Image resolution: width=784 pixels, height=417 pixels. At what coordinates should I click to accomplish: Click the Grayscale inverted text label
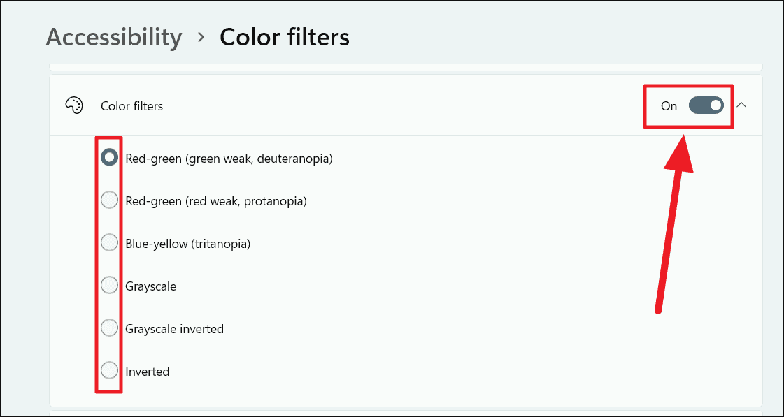pos(174,328)
